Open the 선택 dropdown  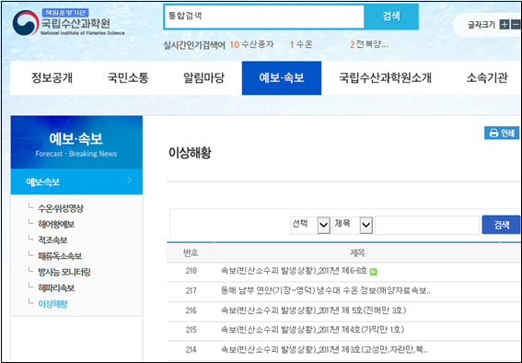310,225
